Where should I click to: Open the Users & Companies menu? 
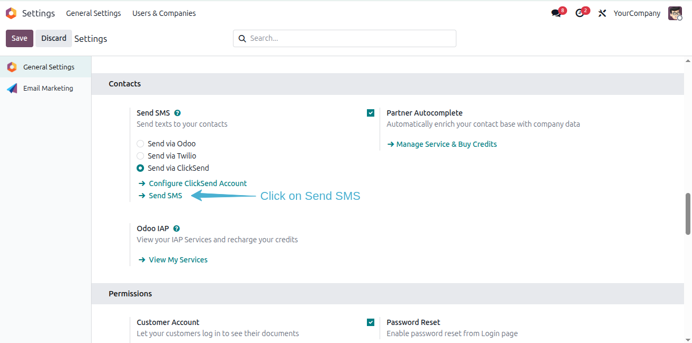tap(164, 13)
